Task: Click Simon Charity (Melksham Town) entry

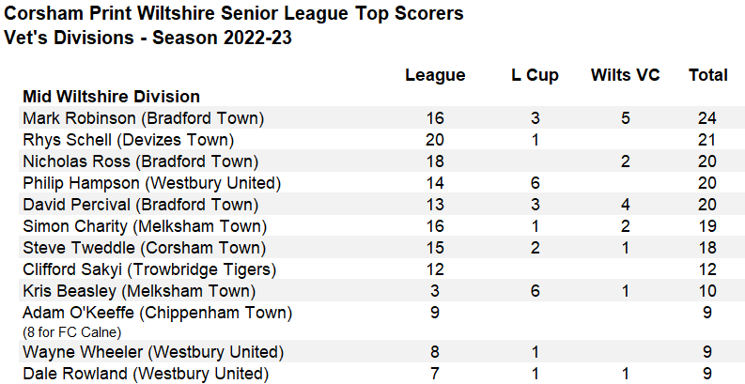Action: point(145,226)
